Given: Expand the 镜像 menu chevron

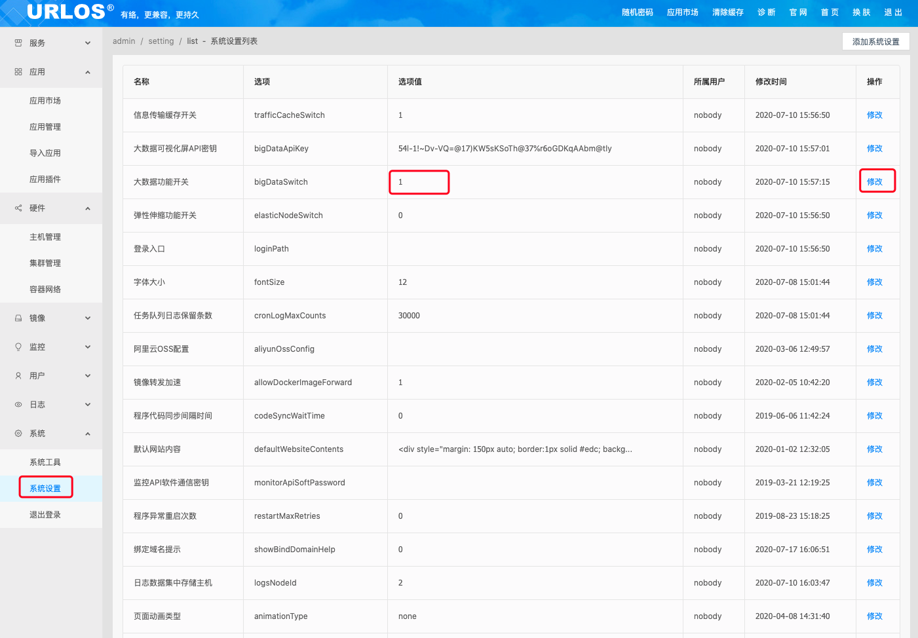Looking at the screenshot, I should 88,318.
